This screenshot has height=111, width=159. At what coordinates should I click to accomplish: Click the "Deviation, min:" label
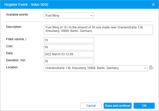pos(16,60)
